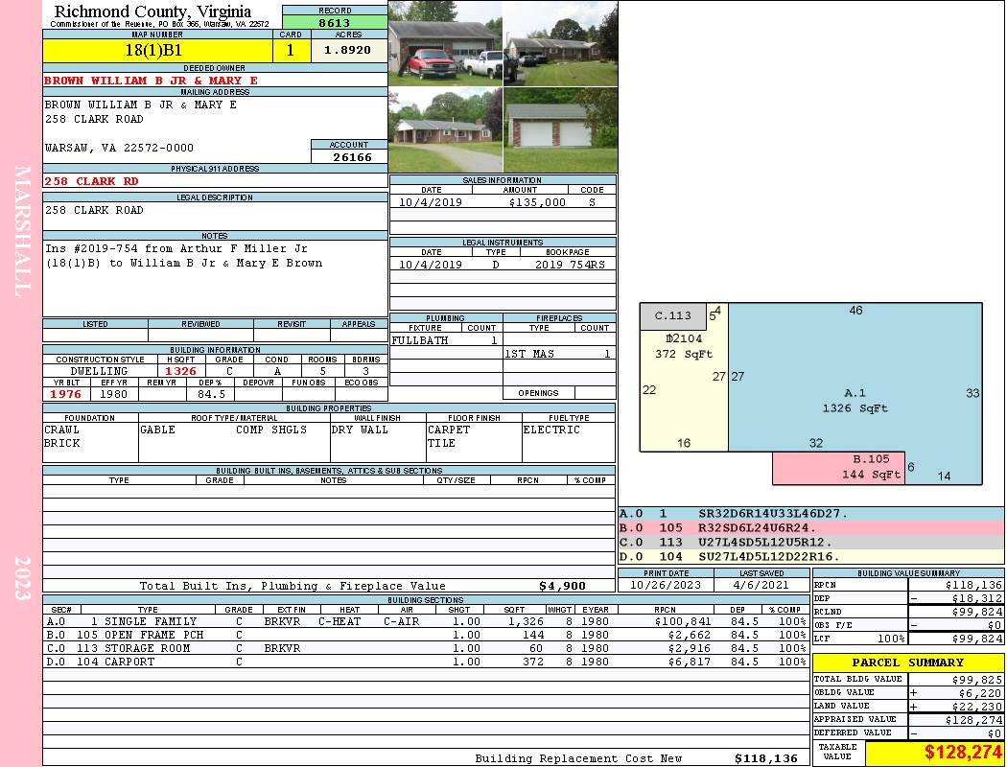This screenshot has width=1007, height=767.
Task: Click the gray C.113 sketch section
Action: (672, 316)
